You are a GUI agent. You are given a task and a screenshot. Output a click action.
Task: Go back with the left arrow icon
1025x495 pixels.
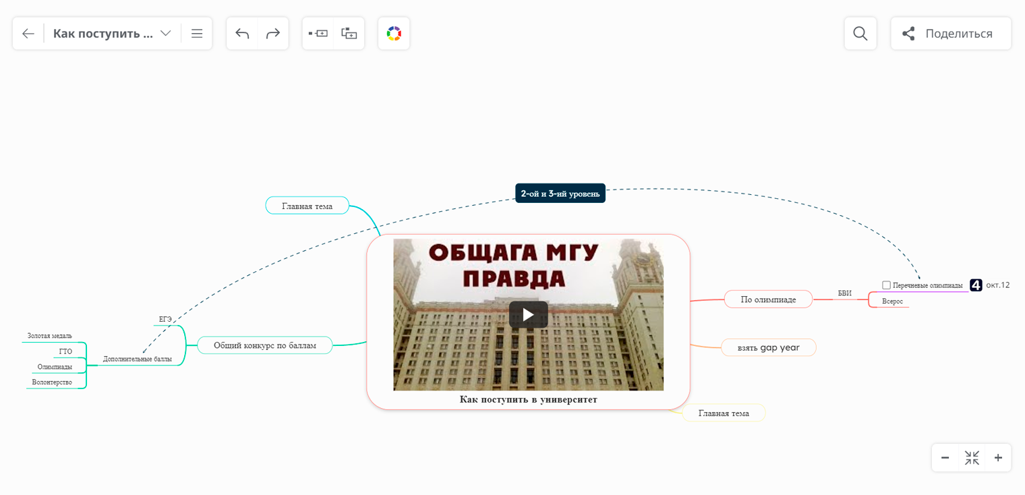[28, 34]
